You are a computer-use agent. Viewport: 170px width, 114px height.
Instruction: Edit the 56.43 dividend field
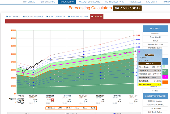[x=32, y=103]
